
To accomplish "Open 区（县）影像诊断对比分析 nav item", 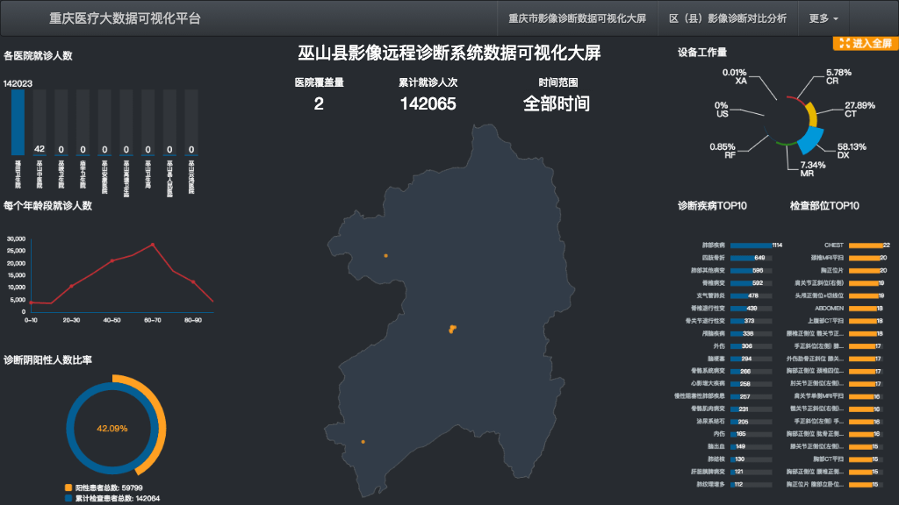I will pos(728,18).
